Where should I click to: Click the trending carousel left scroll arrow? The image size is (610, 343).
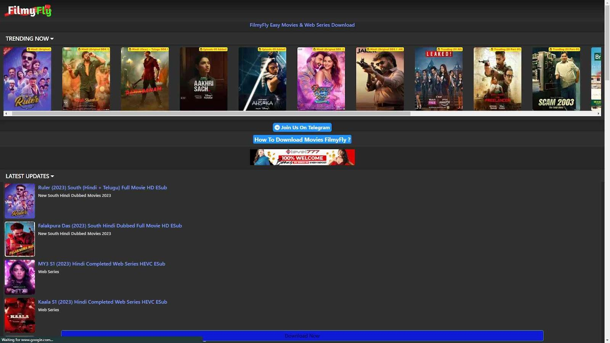(6, 114)
